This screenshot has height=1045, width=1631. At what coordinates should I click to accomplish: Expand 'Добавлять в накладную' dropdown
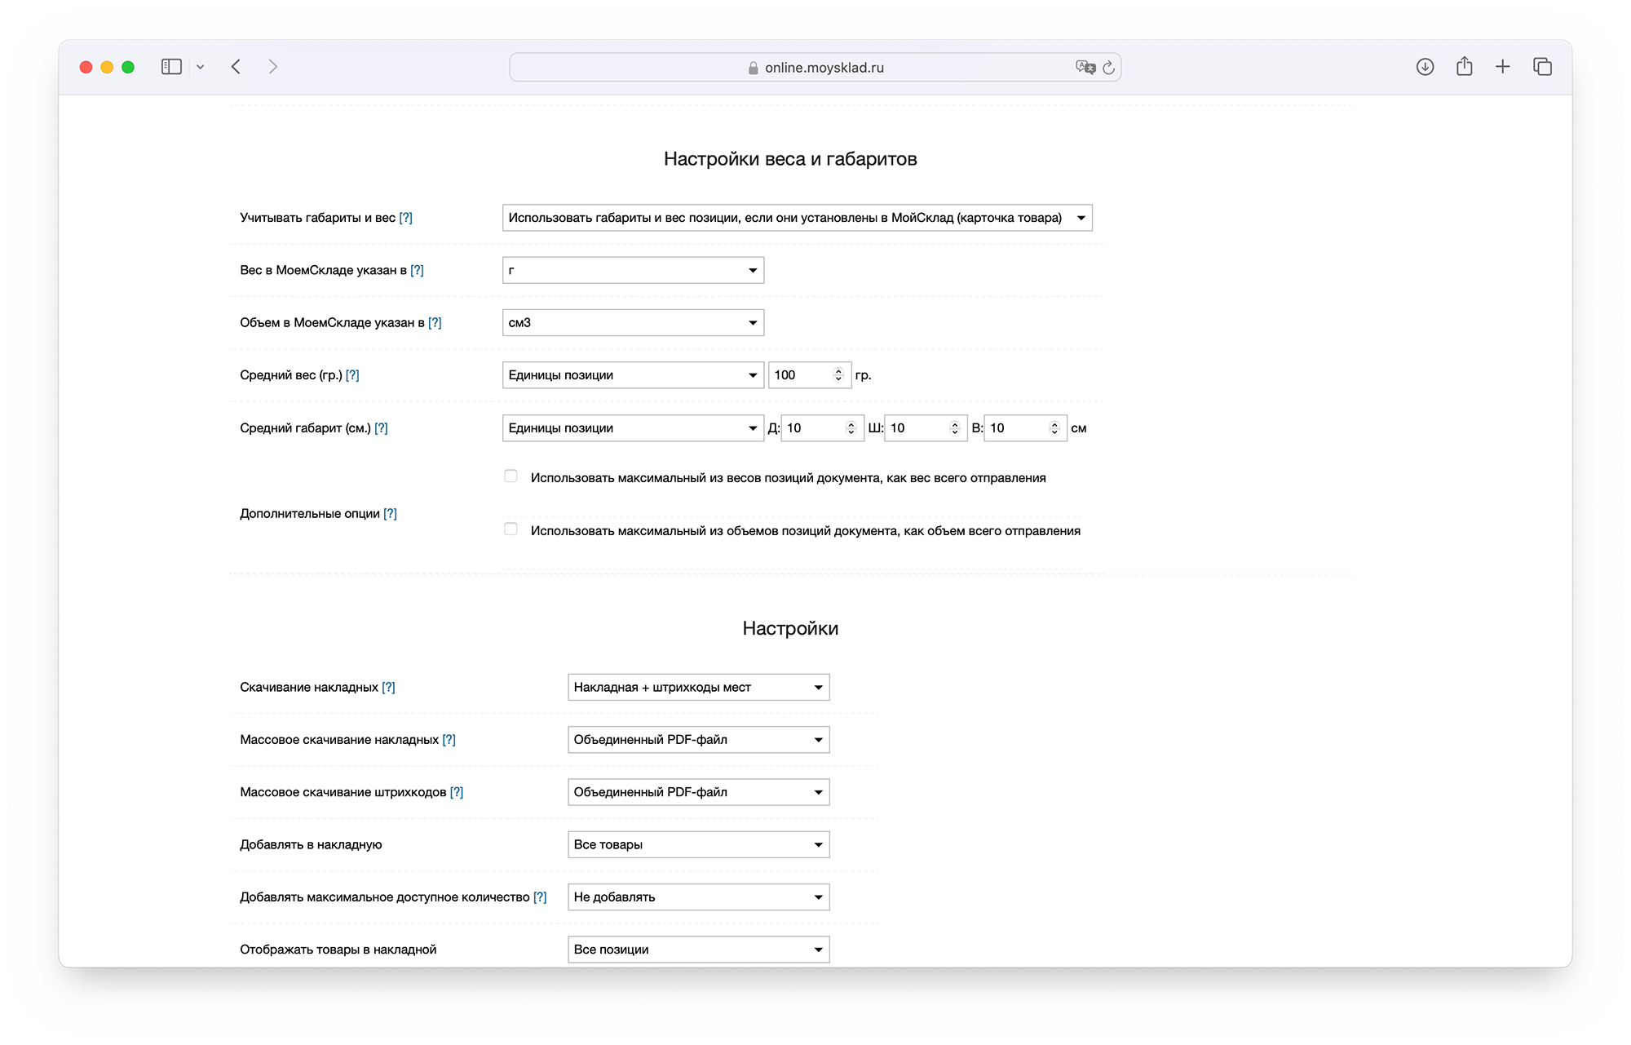(x=698, y=844)
